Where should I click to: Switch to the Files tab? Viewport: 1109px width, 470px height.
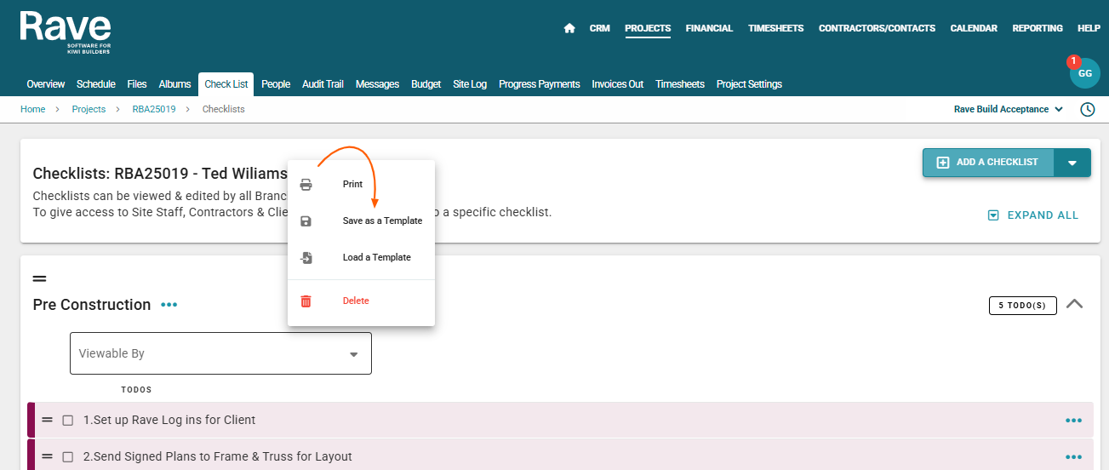[x=137, y=84]
